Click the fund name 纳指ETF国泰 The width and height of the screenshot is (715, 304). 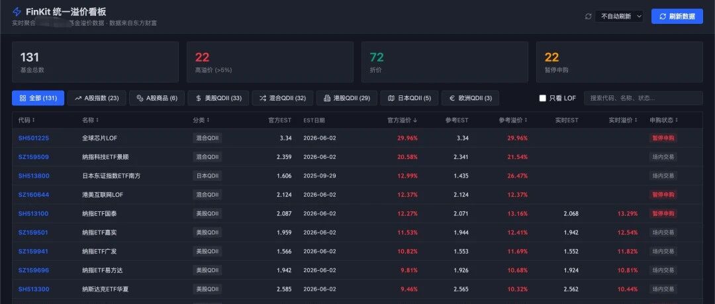[99, 214]
